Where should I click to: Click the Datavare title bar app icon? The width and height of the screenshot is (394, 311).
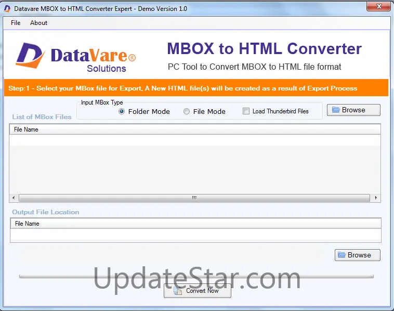pos(7,9)
